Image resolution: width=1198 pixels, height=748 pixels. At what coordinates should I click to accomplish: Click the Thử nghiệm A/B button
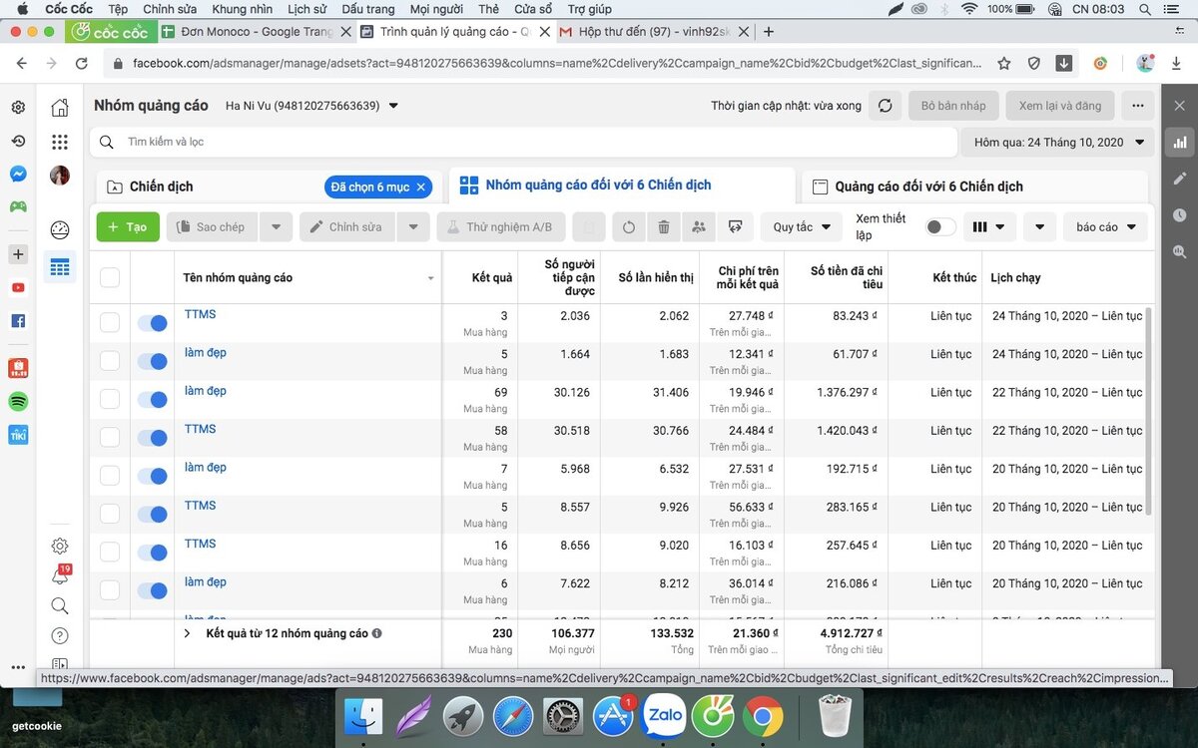click(501, 227)
